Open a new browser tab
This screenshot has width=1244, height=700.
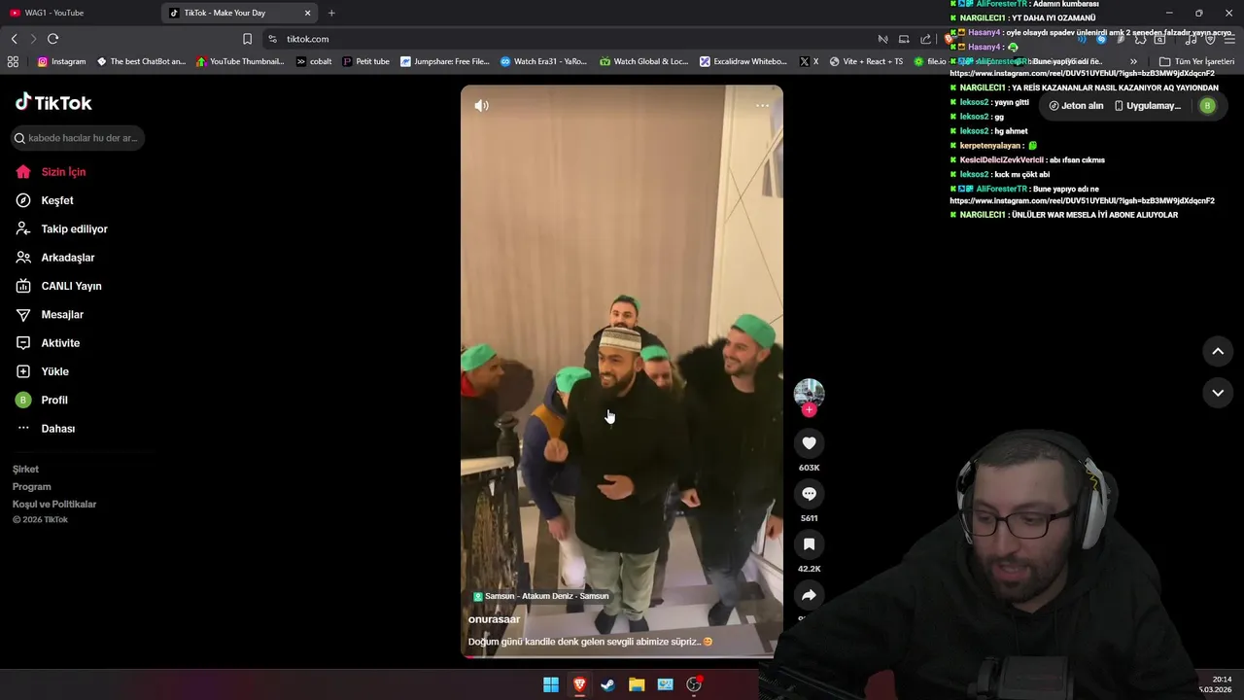pyautogui.click(x=331, y=13)
